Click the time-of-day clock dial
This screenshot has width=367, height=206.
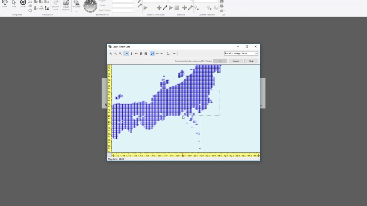coord(90,5)
